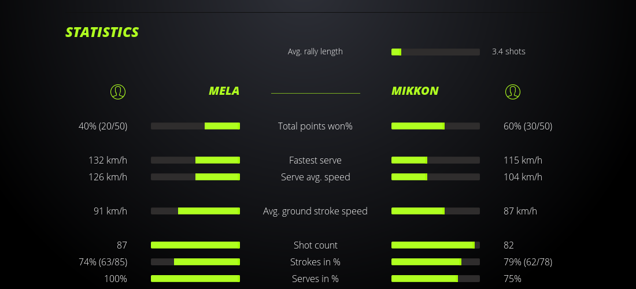
Task: Select the MIKKON player name
Action: click(415, 91)
